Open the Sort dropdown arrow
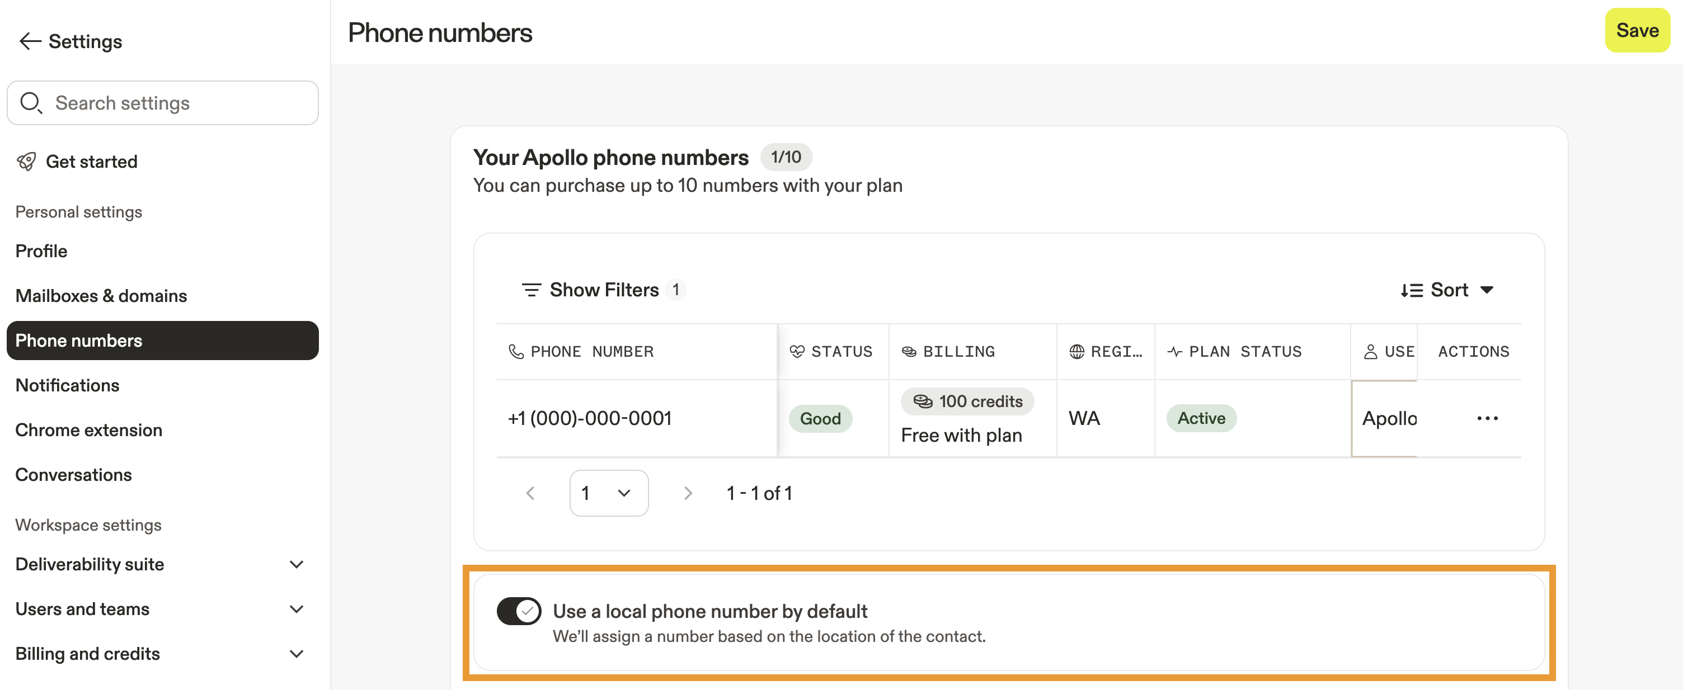This screenshot has height=690, width=1683. coord(1487,289)
